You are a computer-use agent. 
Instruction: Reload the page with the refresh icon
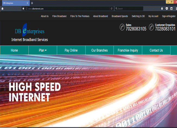[112, 8]
